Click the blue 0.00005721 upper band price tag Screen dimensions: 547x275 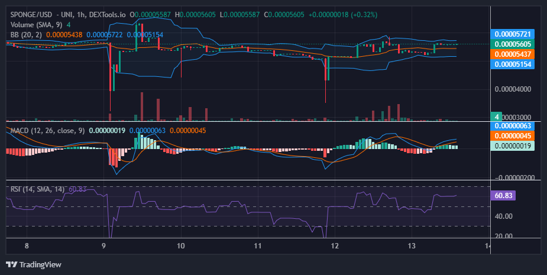coord(512,34)
